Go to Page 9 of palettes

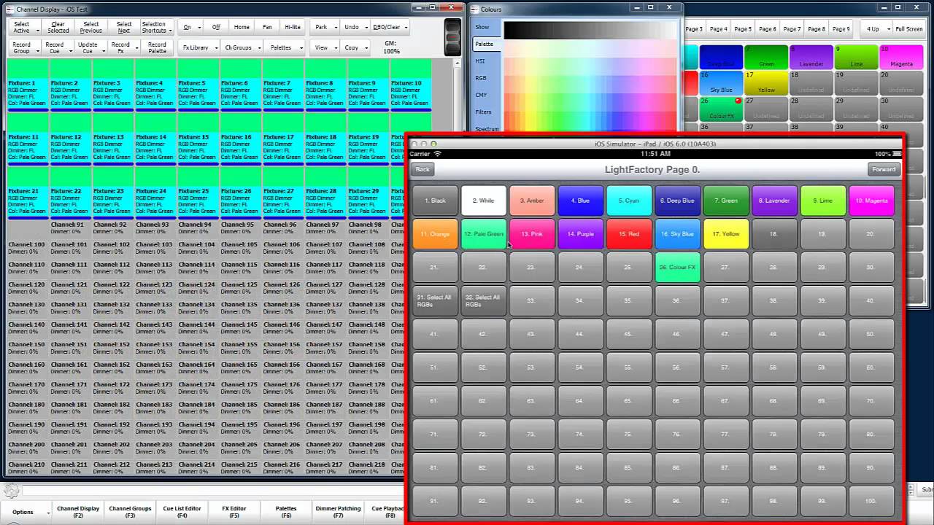(x=841, y=29)
